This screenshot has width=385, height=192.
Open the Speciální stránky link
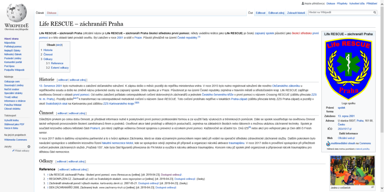tap(13, 93)
